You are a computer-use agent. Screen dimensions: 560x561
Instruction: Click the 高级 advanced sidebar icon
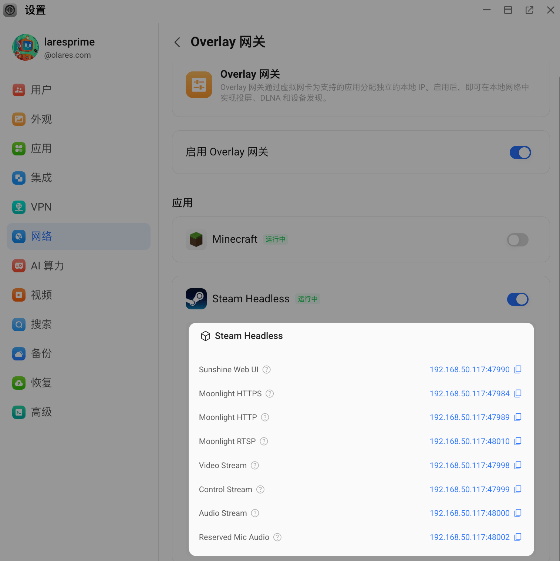19,412
